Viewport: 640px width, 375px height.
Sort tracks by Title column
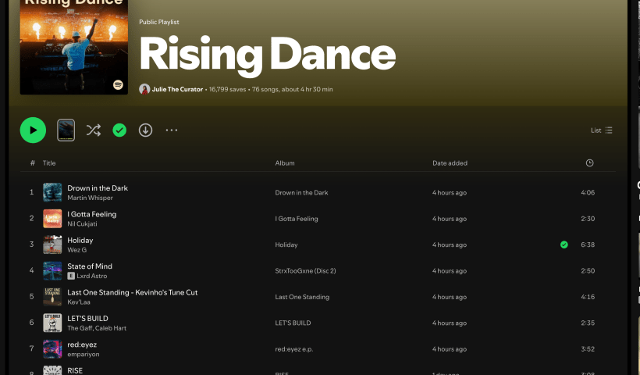49,163
